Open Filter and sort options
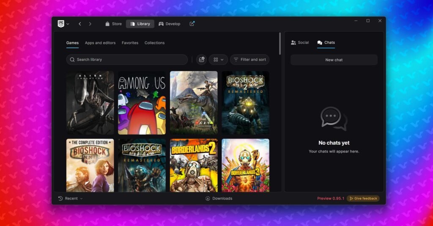The height and width of the screenshot is (226, 433). click(249, 60)
